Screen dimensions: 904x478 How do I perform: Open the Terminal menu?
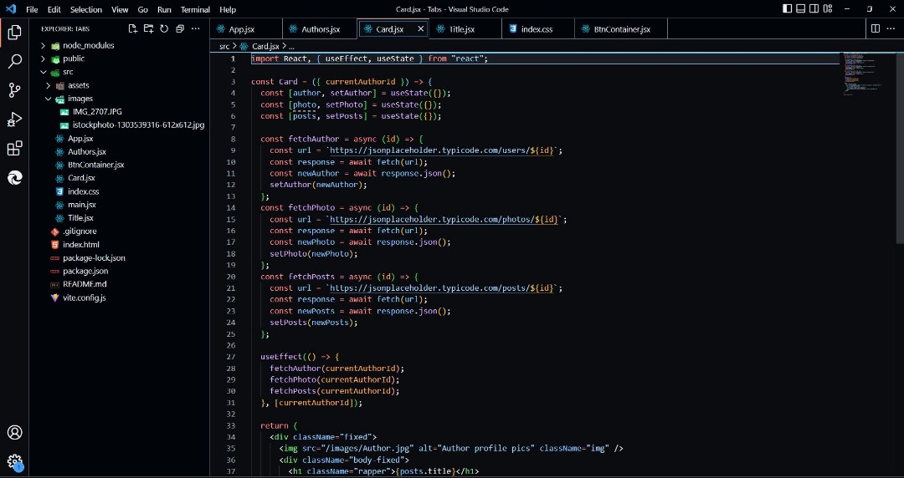tap(195, 10)
